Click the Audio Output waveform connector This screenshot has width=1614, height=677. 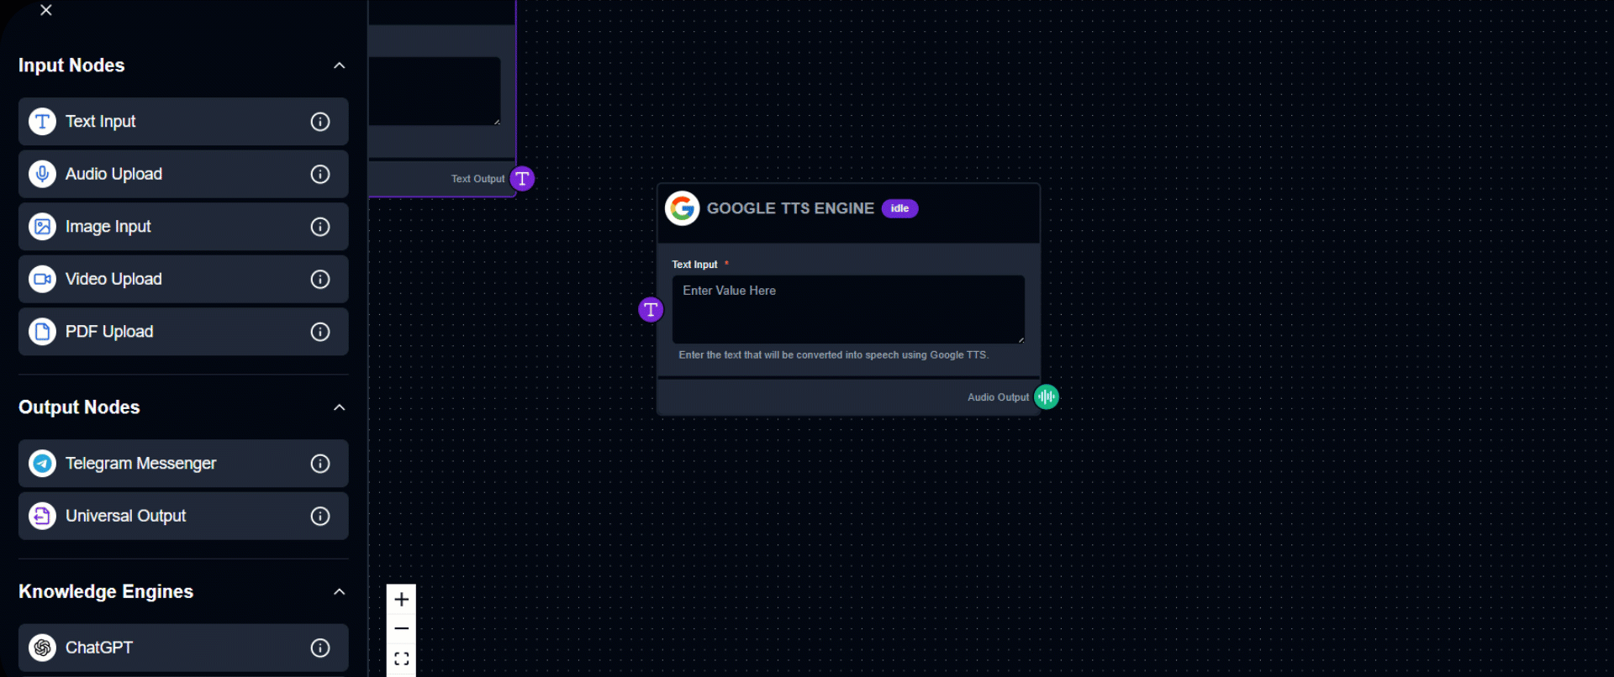click(1047, 397)
